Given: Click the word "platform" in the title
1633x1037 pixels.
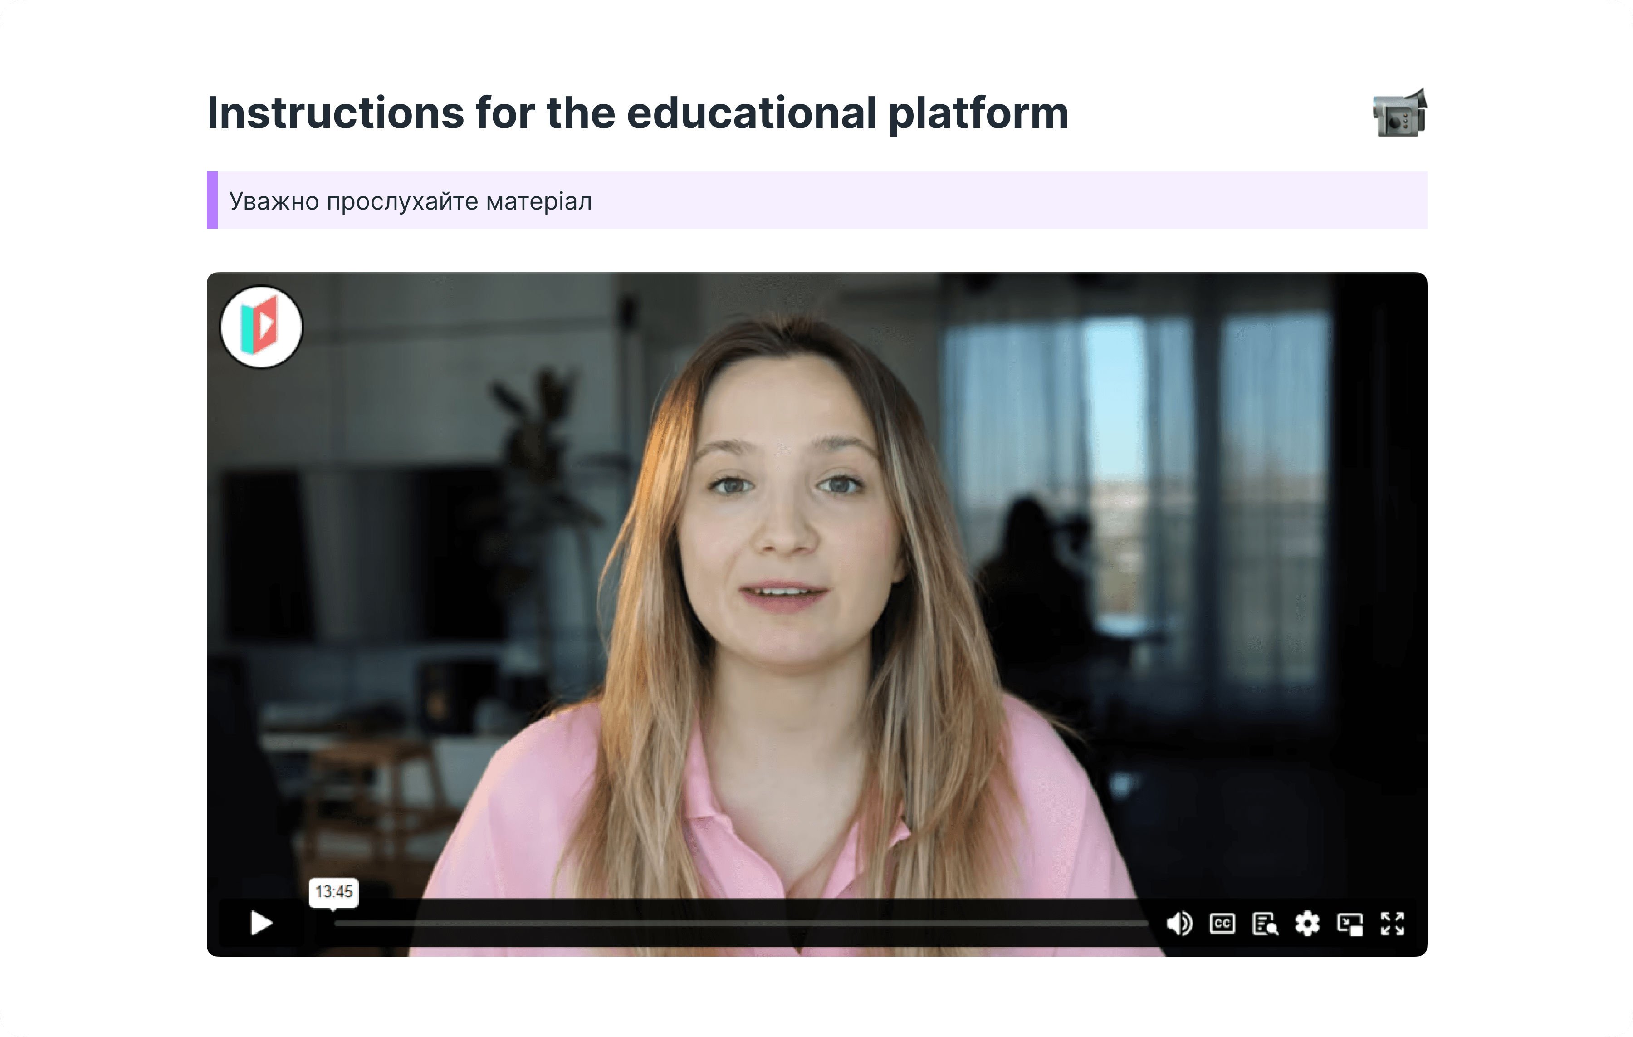Looking at the screenshot, I should point(978,113).
